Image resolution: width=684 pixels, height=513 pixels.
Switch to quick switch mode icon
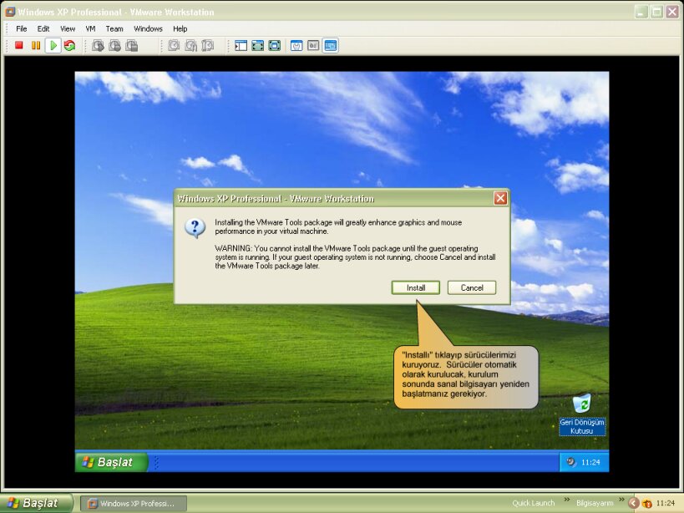[x=257, y=45]
